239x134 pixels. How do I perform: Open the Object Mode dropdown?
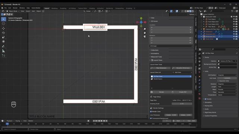point(13,11)
